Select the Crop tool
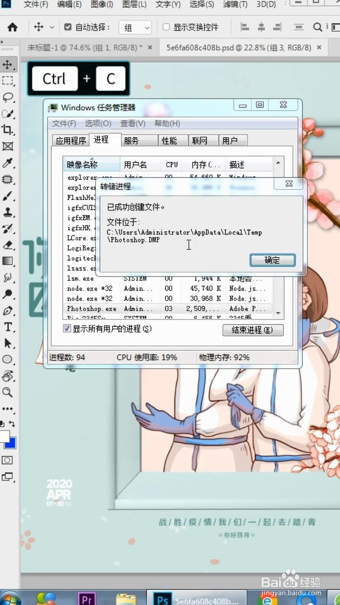 pyautogui.click(x=8, y=130)
